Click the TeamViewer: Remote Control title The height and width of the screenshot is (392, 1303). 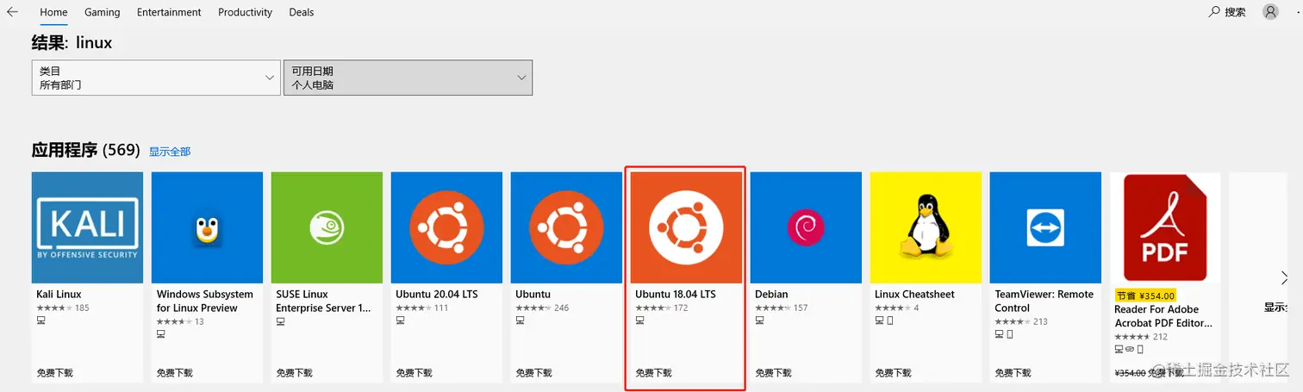click(1044, 301)
